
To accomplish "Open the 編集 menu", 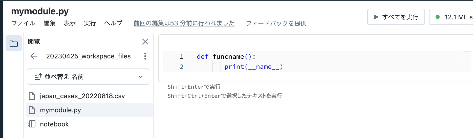I will click(50, 23).
